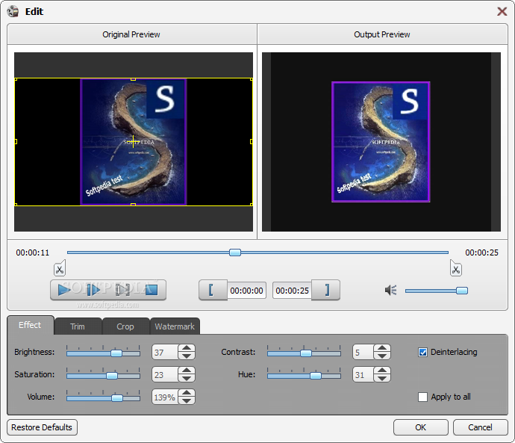The width and height of the screenshot is (515, 443).
Task: Decrease the Hue value with down arrow
Action: 382,378
